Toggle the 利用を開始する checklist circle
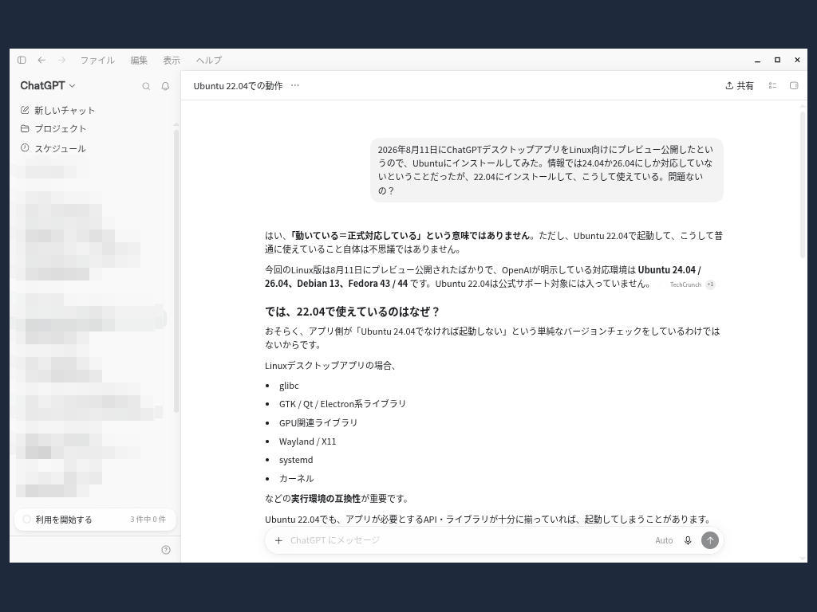This screenshot has width=817, height=612. 27,520
